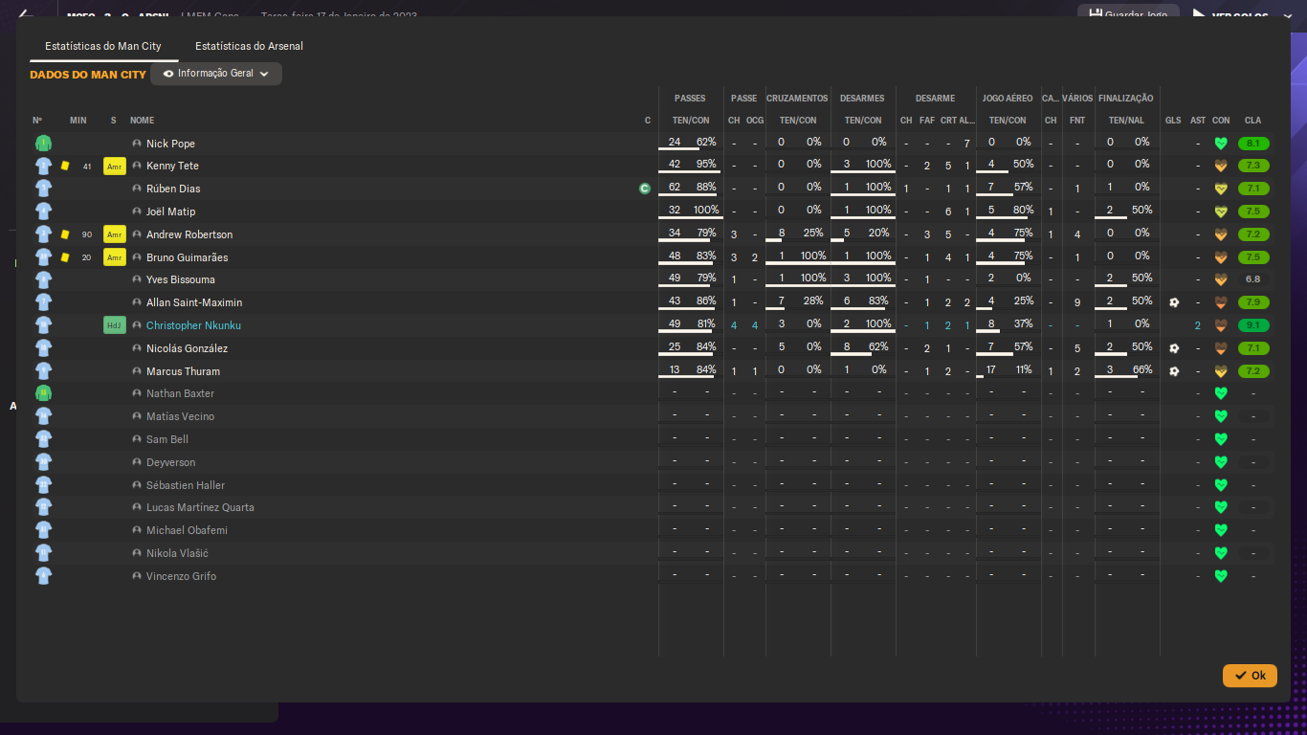
Task: Click Christopher Nkunku's 2 assists value
Action: point(1198,325)
